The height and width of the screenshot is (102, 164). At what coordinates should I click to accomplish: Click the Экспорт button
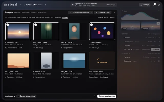point(145,5)
